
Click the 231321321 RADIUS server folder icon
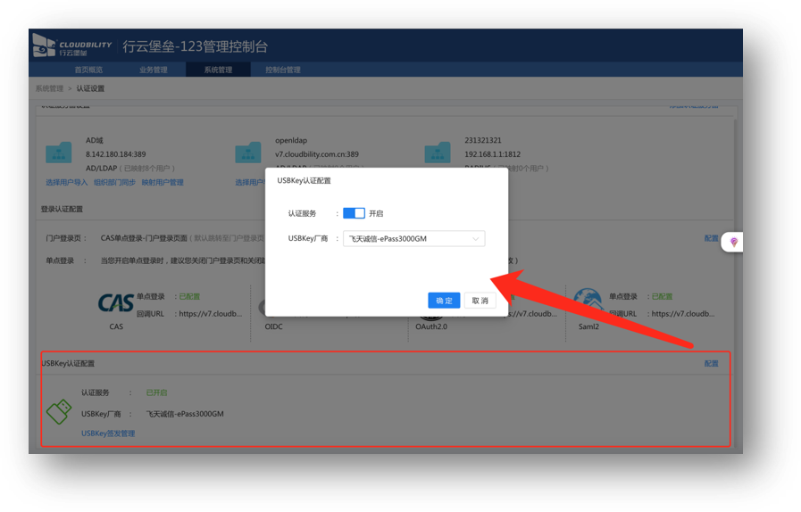coord(438,153)
